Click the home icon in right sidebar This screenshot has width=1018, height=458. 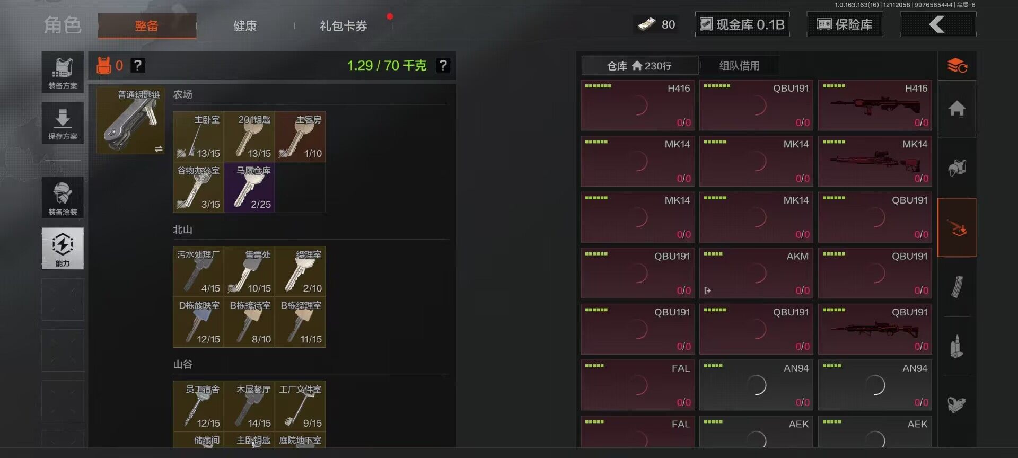point(957,109)
